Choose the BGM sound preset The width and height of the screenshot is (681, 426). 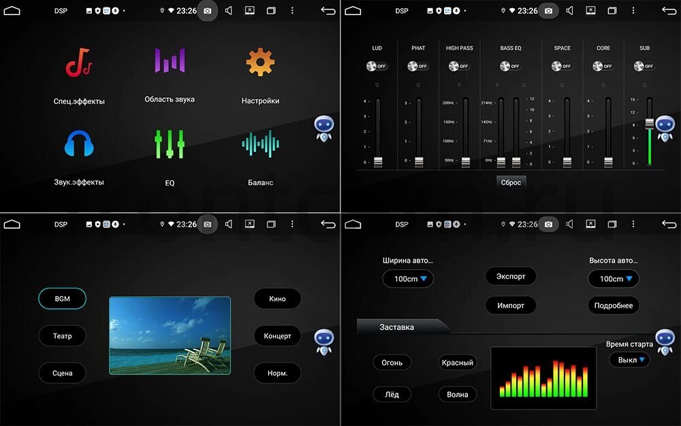coord(63,299)
